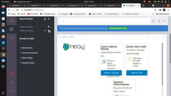Click the Chrome profile avatar icon
This screenshot has height=96, width=171.
(x=164, y=10)
